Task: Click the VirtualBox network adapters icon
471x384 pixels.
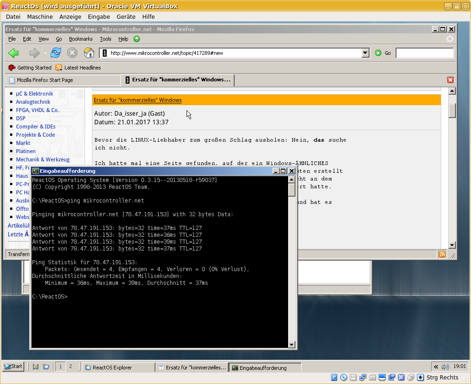Action: 363,378
